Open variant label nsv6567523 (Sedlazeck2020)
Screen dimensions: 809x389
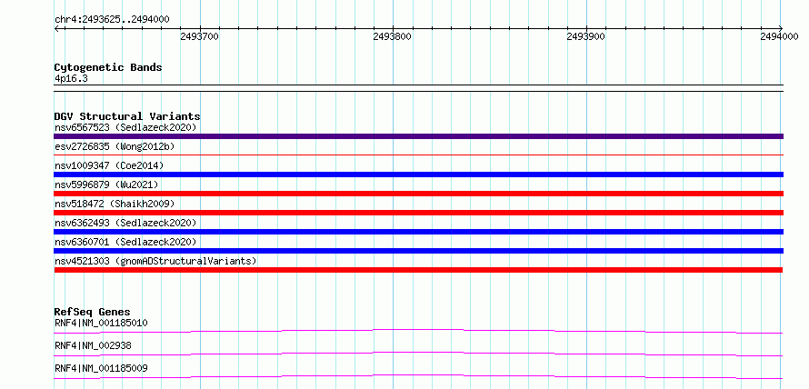pyautogui.click(x=125, y=127)
